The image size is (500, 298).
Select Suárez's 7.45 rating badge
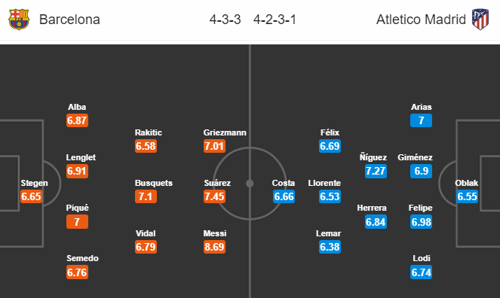click(x=215, y=196)
